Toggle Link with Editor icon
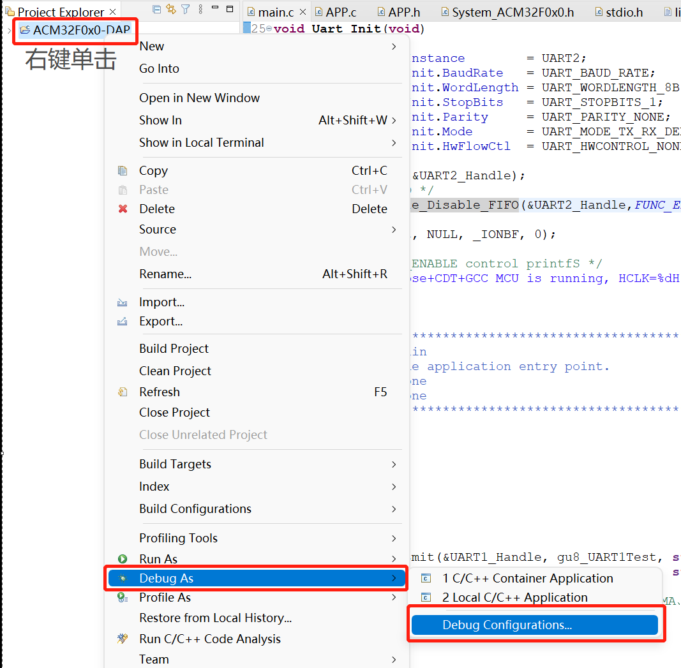Viewport: 681px width, 668px height. pyautogui.click(x=170, y=9)
